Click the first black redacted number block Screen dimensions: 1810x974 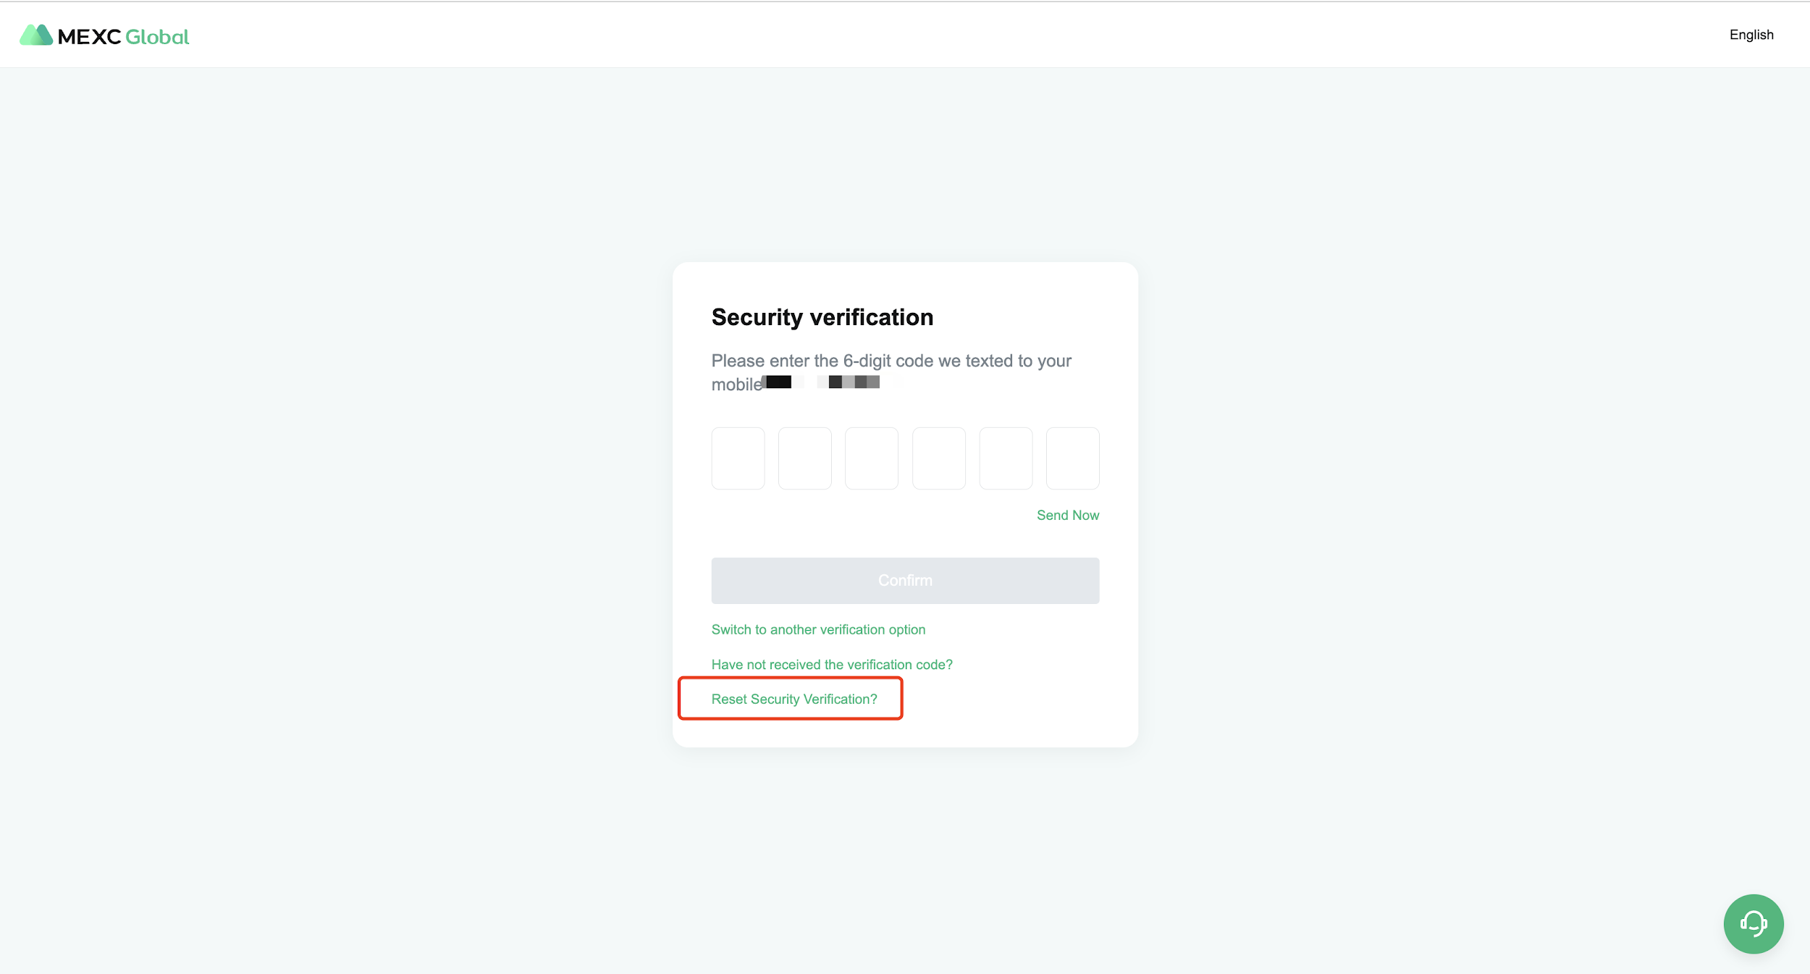point(778,382)
